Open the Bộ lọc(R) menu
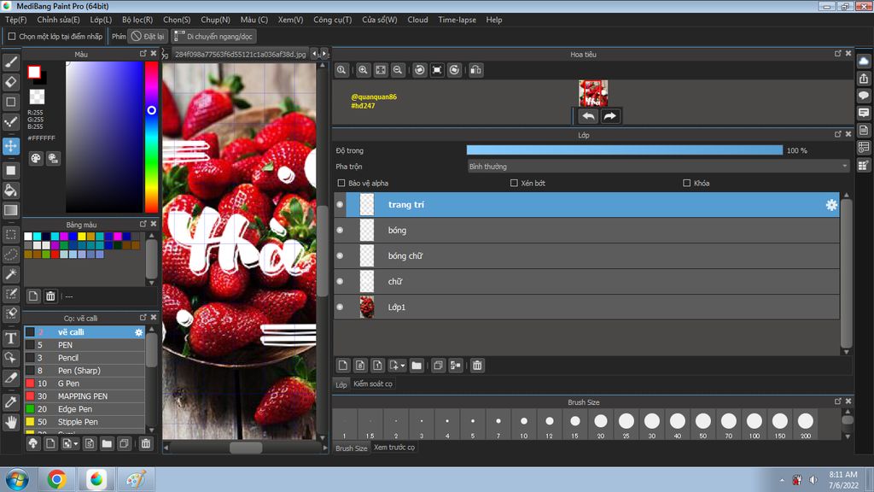 pyautogui.click(x=137, y=20)
